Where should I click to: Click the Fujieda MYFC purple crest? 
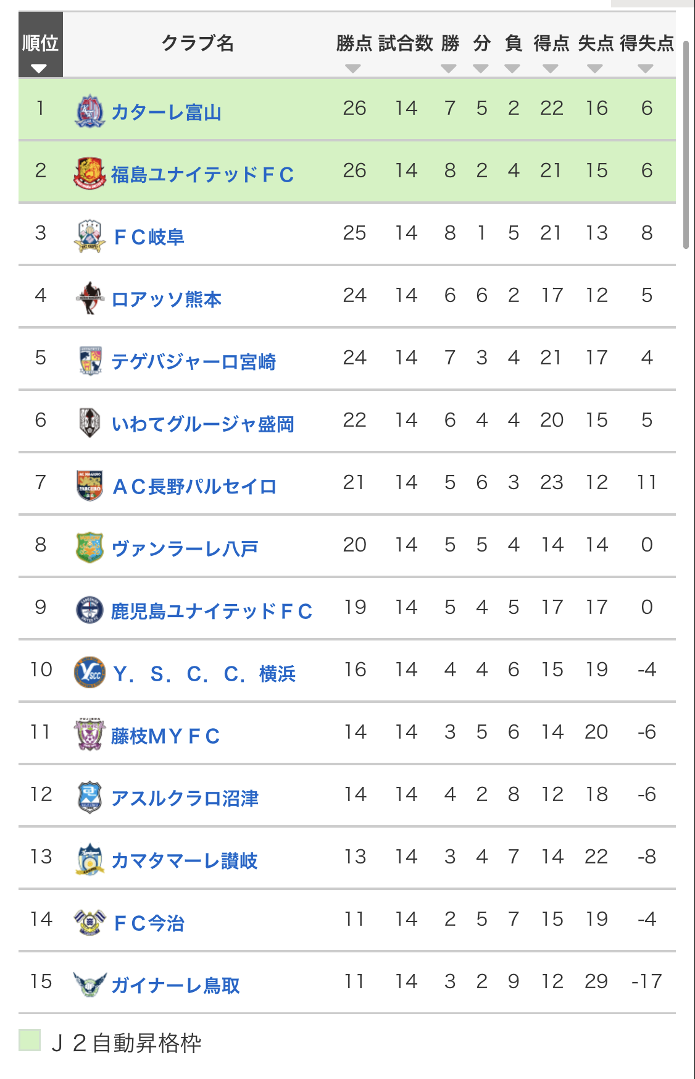(89, 735)
